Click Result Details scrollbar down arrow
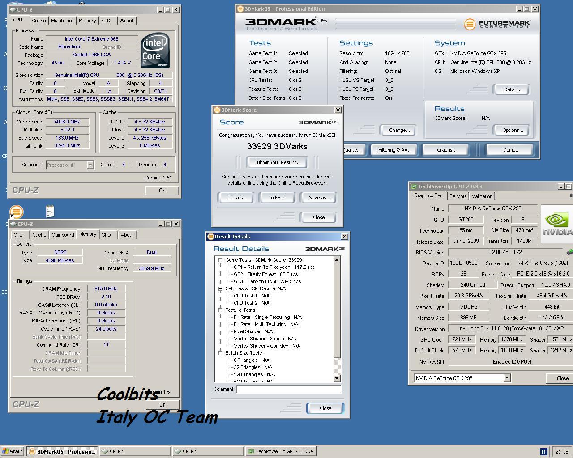 point(337,378)
